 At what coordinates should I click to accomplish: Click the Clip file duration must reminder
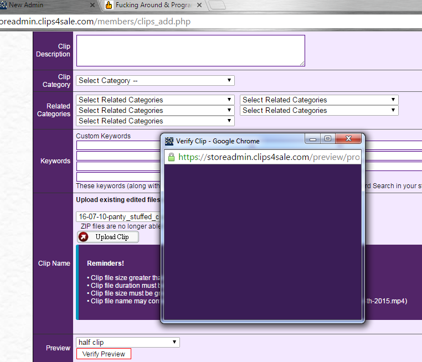click(123, 286)
